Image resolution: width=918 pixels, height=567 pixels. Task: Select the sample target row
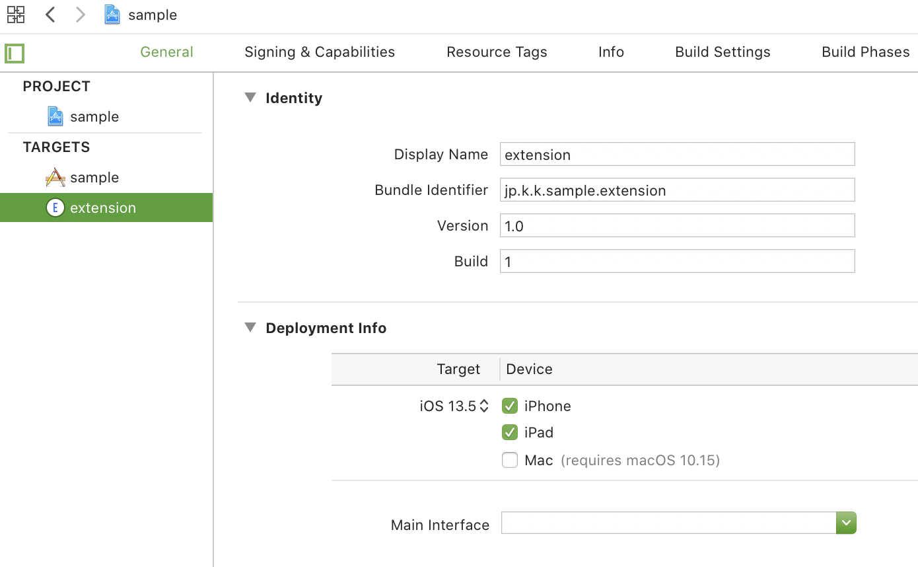[x=106, y=177]
